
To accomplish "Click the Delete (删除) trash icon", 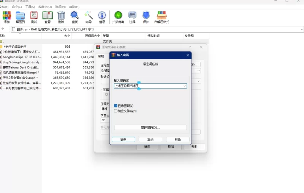I will click(x=61, y=17).
